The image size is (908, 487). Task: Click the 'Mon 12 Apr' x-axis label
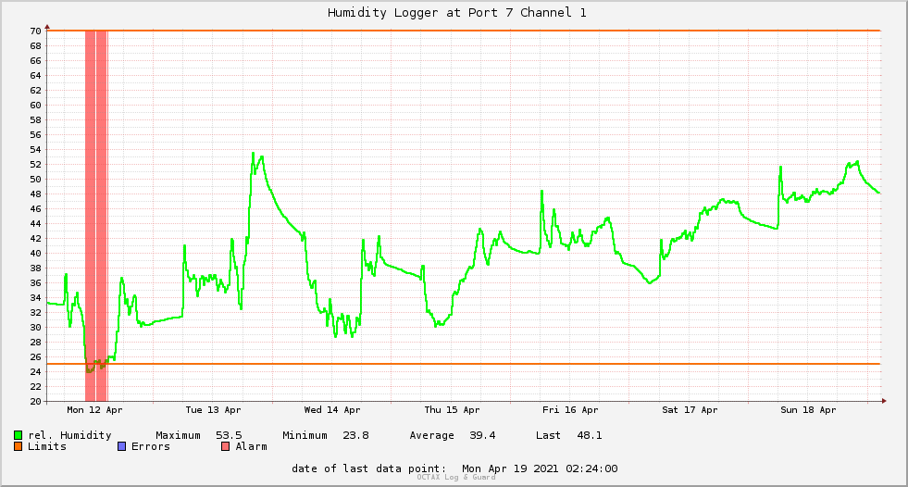(94, 409)
